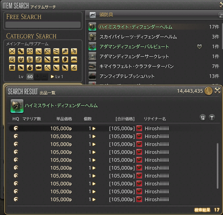
Task: Expand quantity arrow on first 105,000 listing
Action: [94, 128]
